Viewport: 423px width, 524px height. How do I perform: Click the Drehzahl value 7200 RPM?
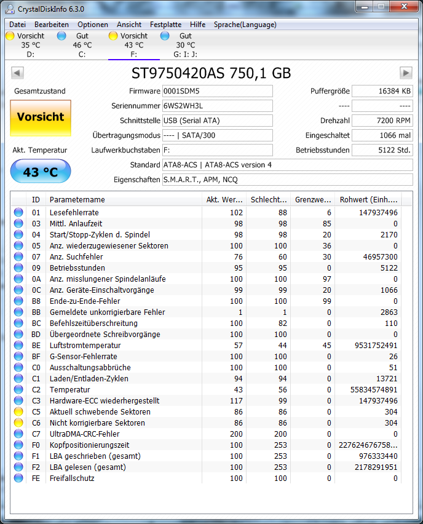(x=382, y=121)
